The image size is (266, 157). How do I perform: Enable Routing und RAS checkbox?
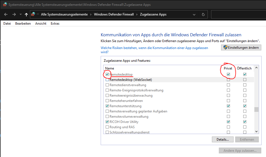click(107, 127)
